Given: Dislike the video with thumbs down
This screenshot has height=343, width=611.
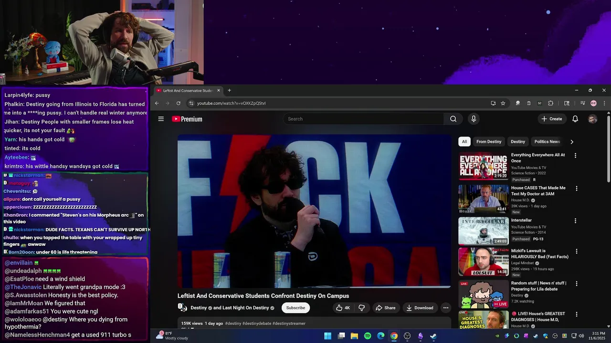Looking at the screenshot, I should pyautogui.click(x=361, y=308).
